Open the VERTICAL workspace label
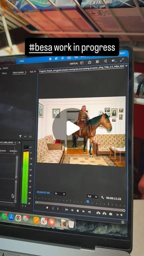 (x=74, y=64)
